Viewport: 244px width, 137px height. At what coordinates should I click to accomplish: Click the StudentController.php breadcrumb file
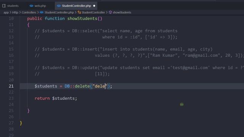(59, 13)
